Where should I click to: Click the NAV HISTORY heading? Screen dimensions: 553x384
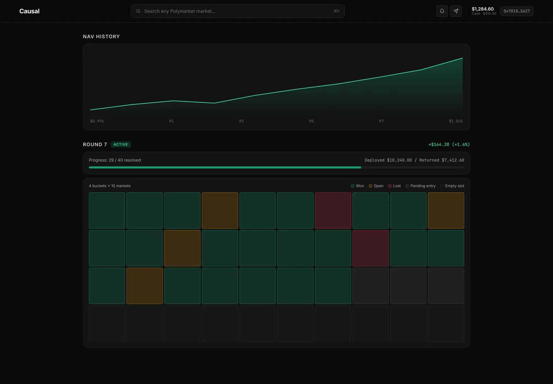(x=101, y=36)
